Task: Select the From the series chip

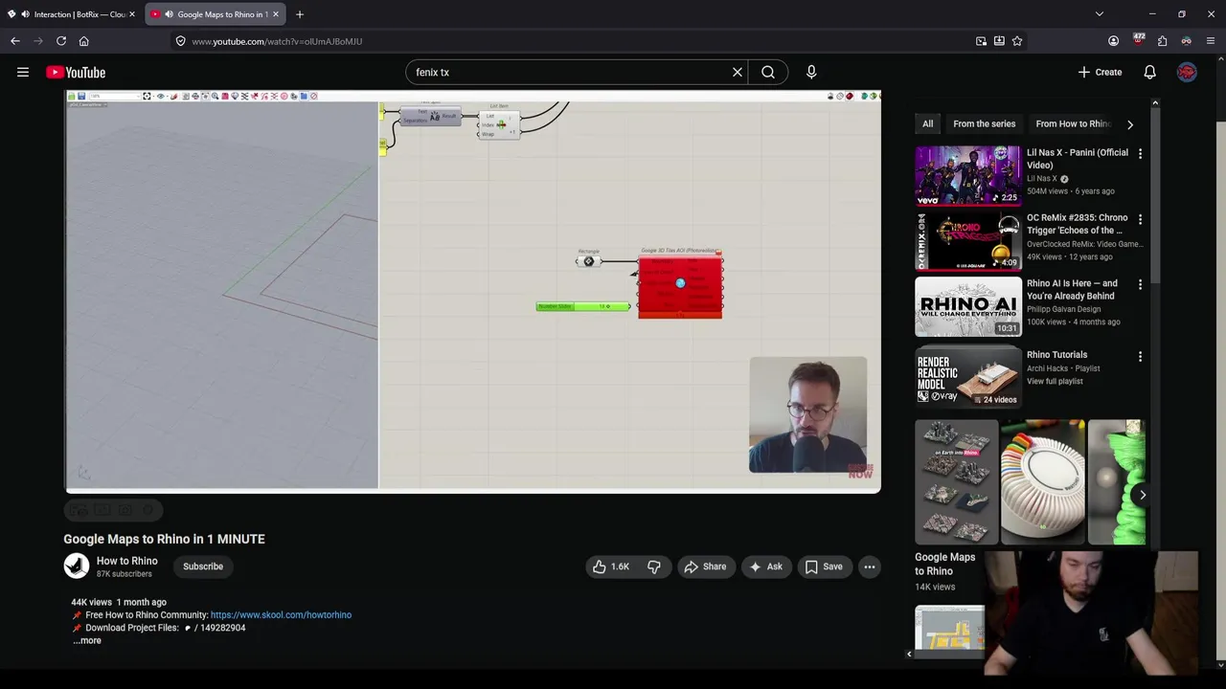Action: coord(984,123)
